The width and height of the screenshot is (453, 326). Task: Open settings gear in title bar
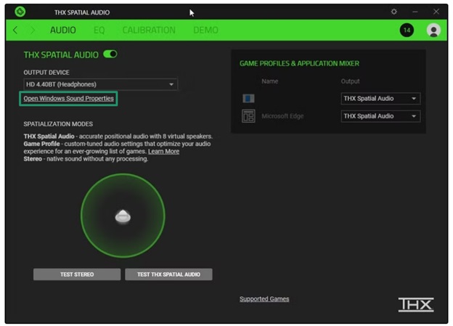click(x=393, y=12)
